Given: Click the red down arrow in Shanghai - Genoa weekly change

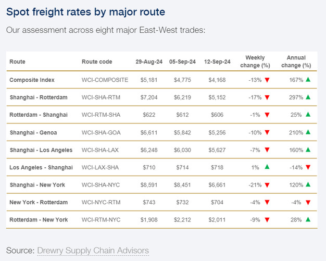Looking at the screenshot, I should pos(267,132).
